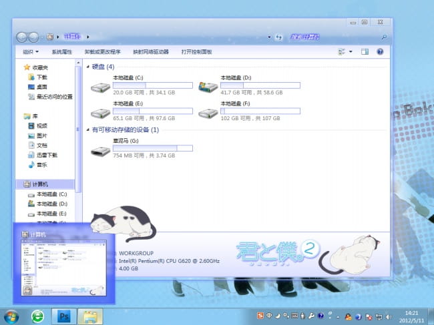
Task: Toggle the 中 Chinese input mode icon
Action: [269, 316]
